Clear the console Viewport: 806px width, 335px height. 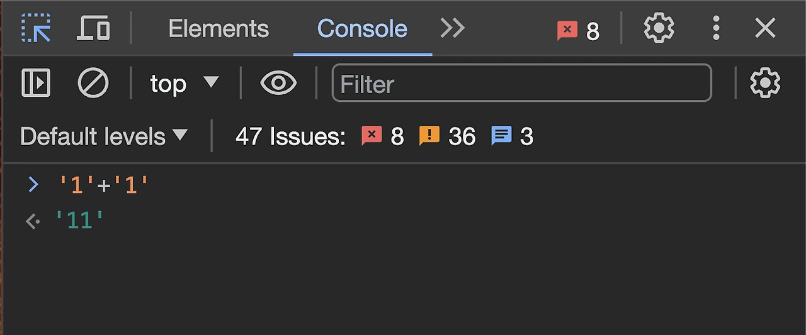pyautogui.click(x=93, y=83)
